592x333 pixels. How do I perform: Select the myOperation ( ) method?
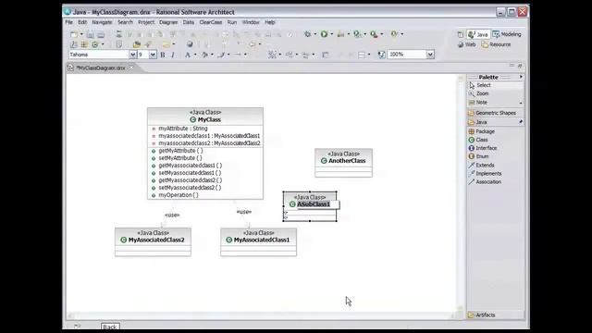click(179, 195)
